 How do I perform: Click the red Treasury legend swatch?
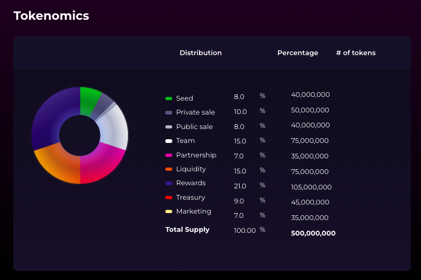(x=169, y=198)
